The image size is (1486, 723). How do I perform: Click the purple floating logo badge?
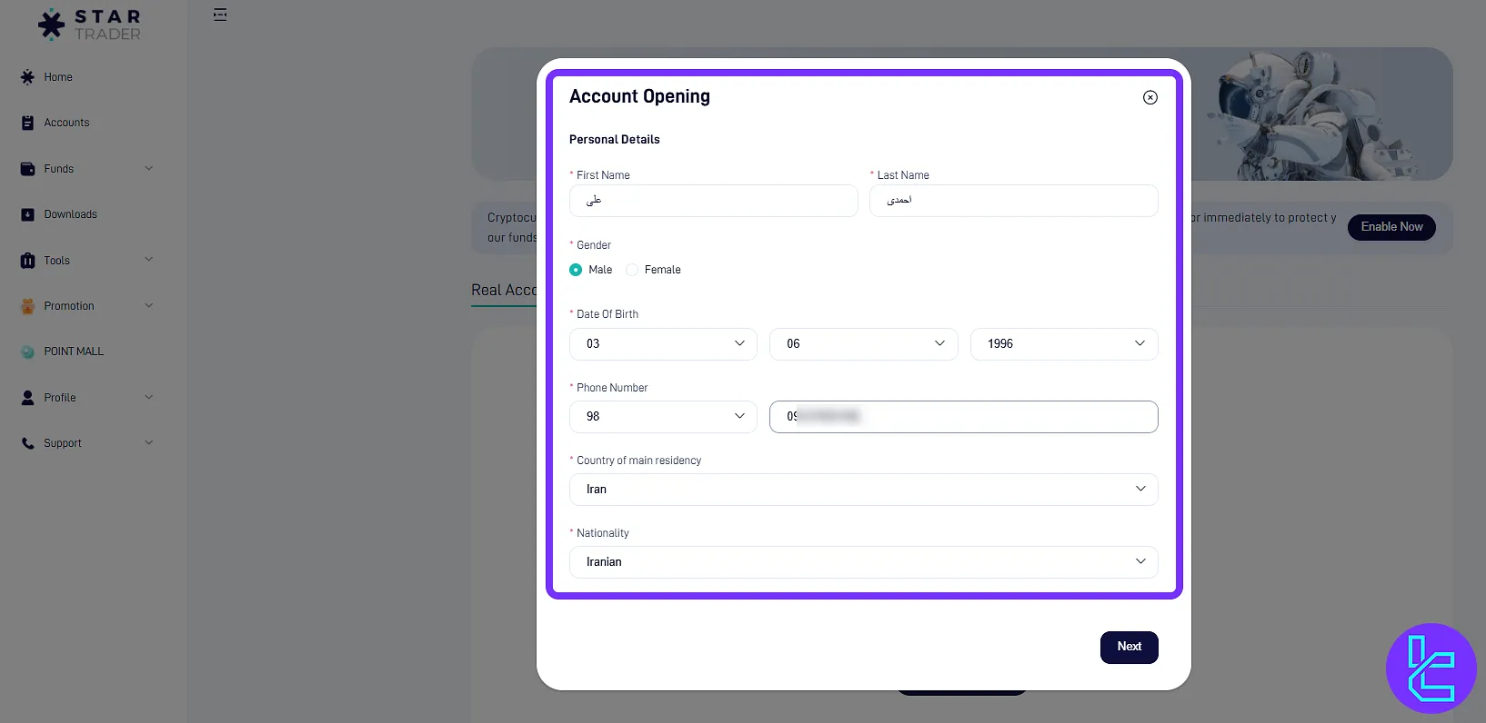[x=1431, y=669]
